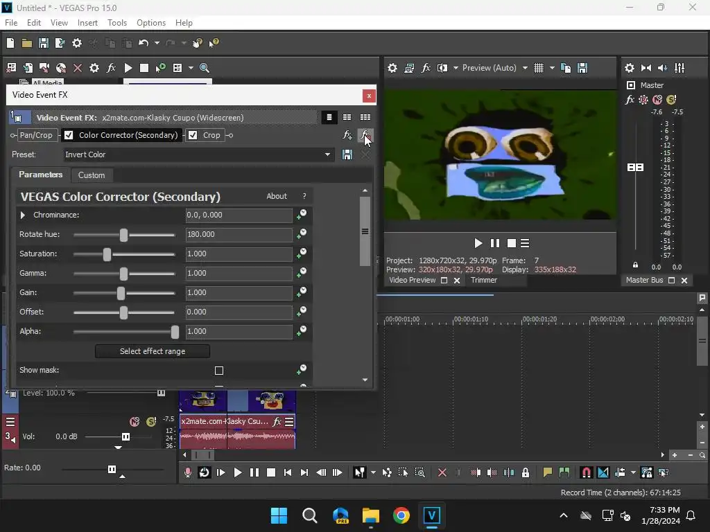
Task: Click the ? help in Color Corrector
Action: point(304,196)
